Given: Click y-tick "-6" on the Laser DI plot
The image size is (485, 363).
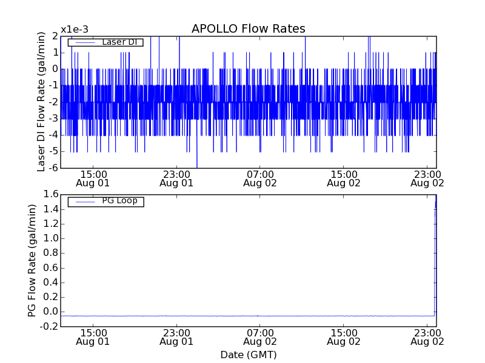Looking at the screenshot, I should tap(53, 168).
